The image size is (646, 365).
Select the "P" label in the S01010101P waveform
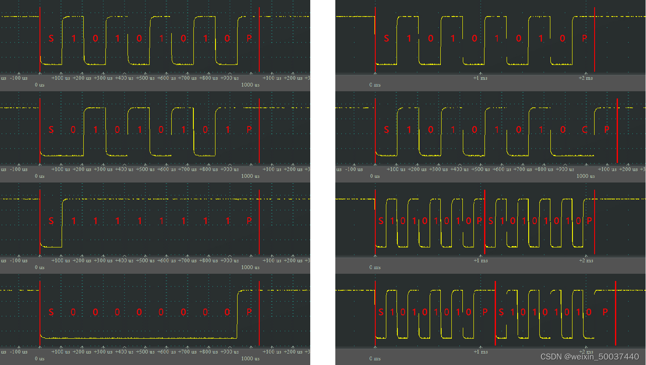(x=249, y=129)
